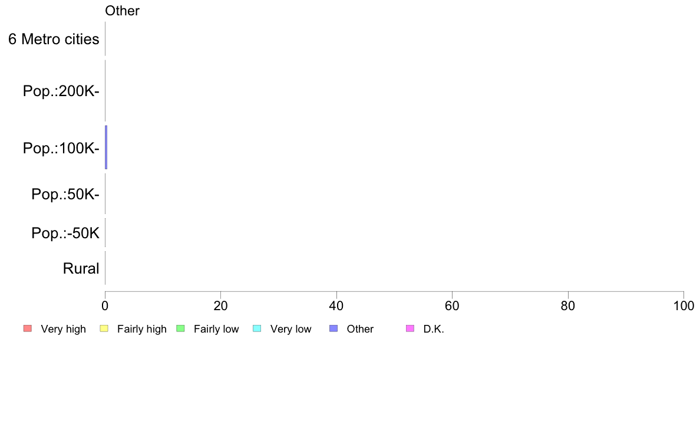Screen dimensions: 700x434
Task: Click the 20 tick on x-axis
Action: pyautogui.click(x=220, y=305)
